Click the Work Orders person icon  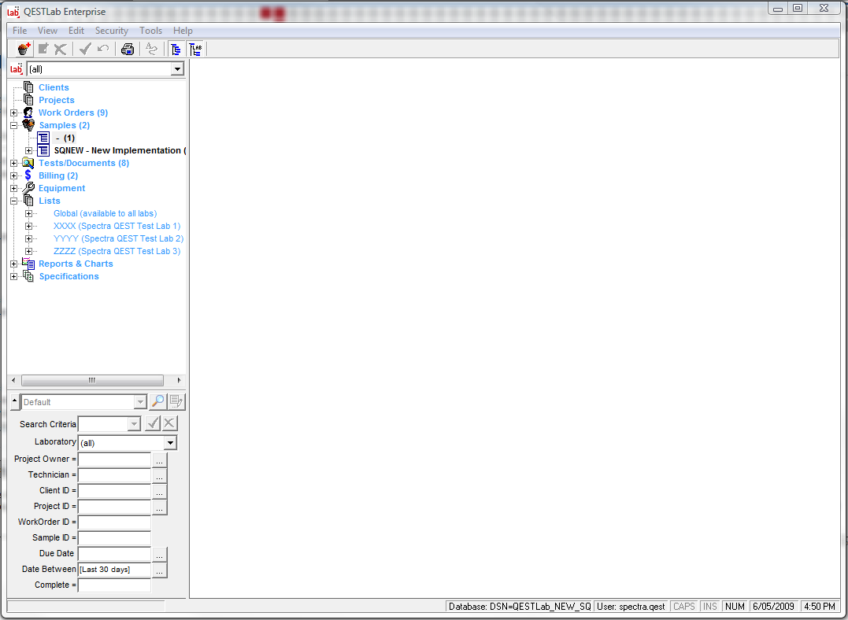[28, 113]
